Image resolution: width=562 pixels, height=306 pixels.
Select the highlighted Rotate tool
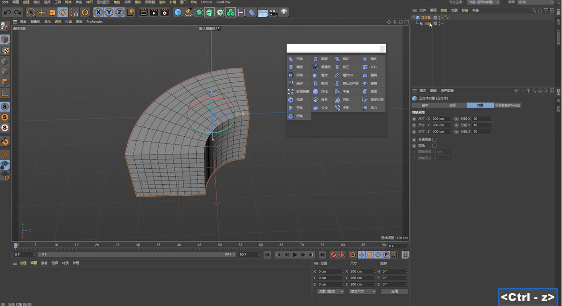tap(62, 12)
